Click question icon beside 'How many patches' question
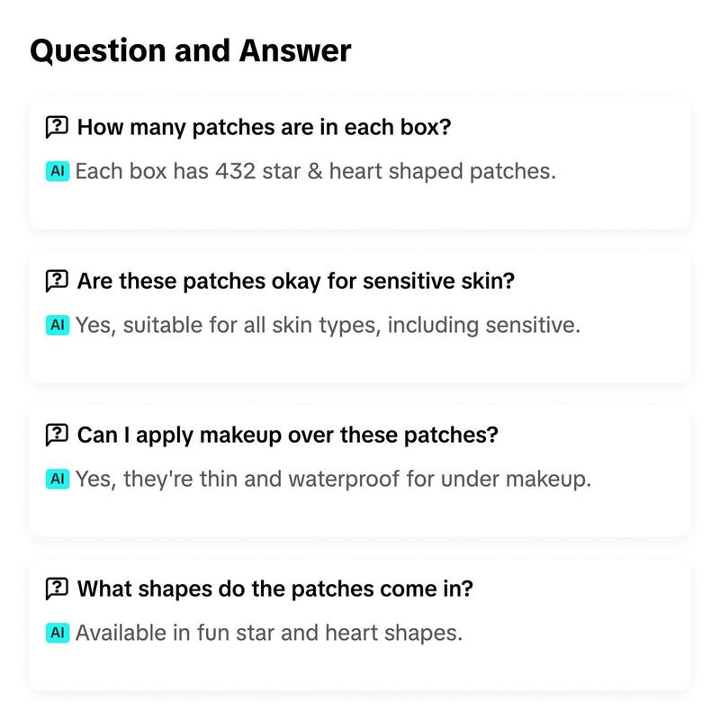This screenshot has height=720, width=720. pyautogui.click(x=57, y=127)
